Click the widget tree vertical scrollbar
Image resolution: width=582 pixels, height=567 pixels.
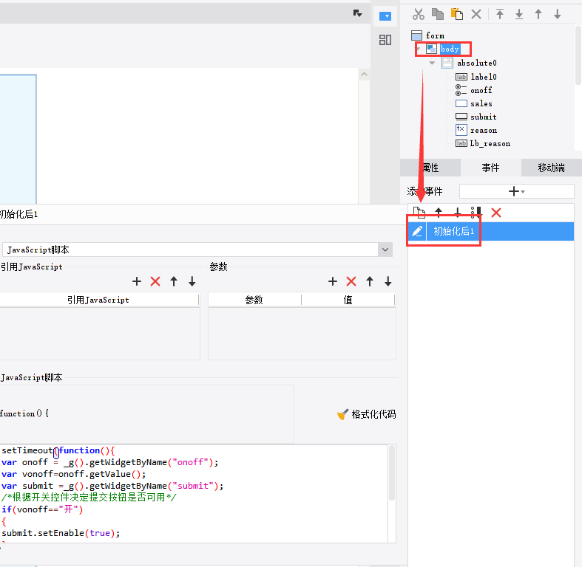point(578,55)
